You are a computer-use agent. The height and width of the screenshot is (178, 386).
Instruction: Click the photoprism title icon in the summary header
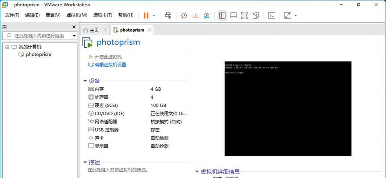pos(87,42)
